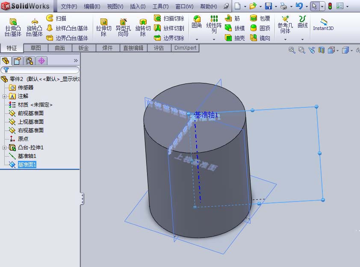Viewport: 360px width, 267px height.
Task: Choose the 边界凸台/基体 boundary boss tool
Action: [67, 38]
